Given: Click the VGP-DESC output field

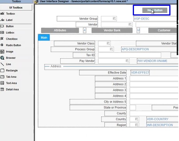Looking at the screenshot, I should [156, 19].
